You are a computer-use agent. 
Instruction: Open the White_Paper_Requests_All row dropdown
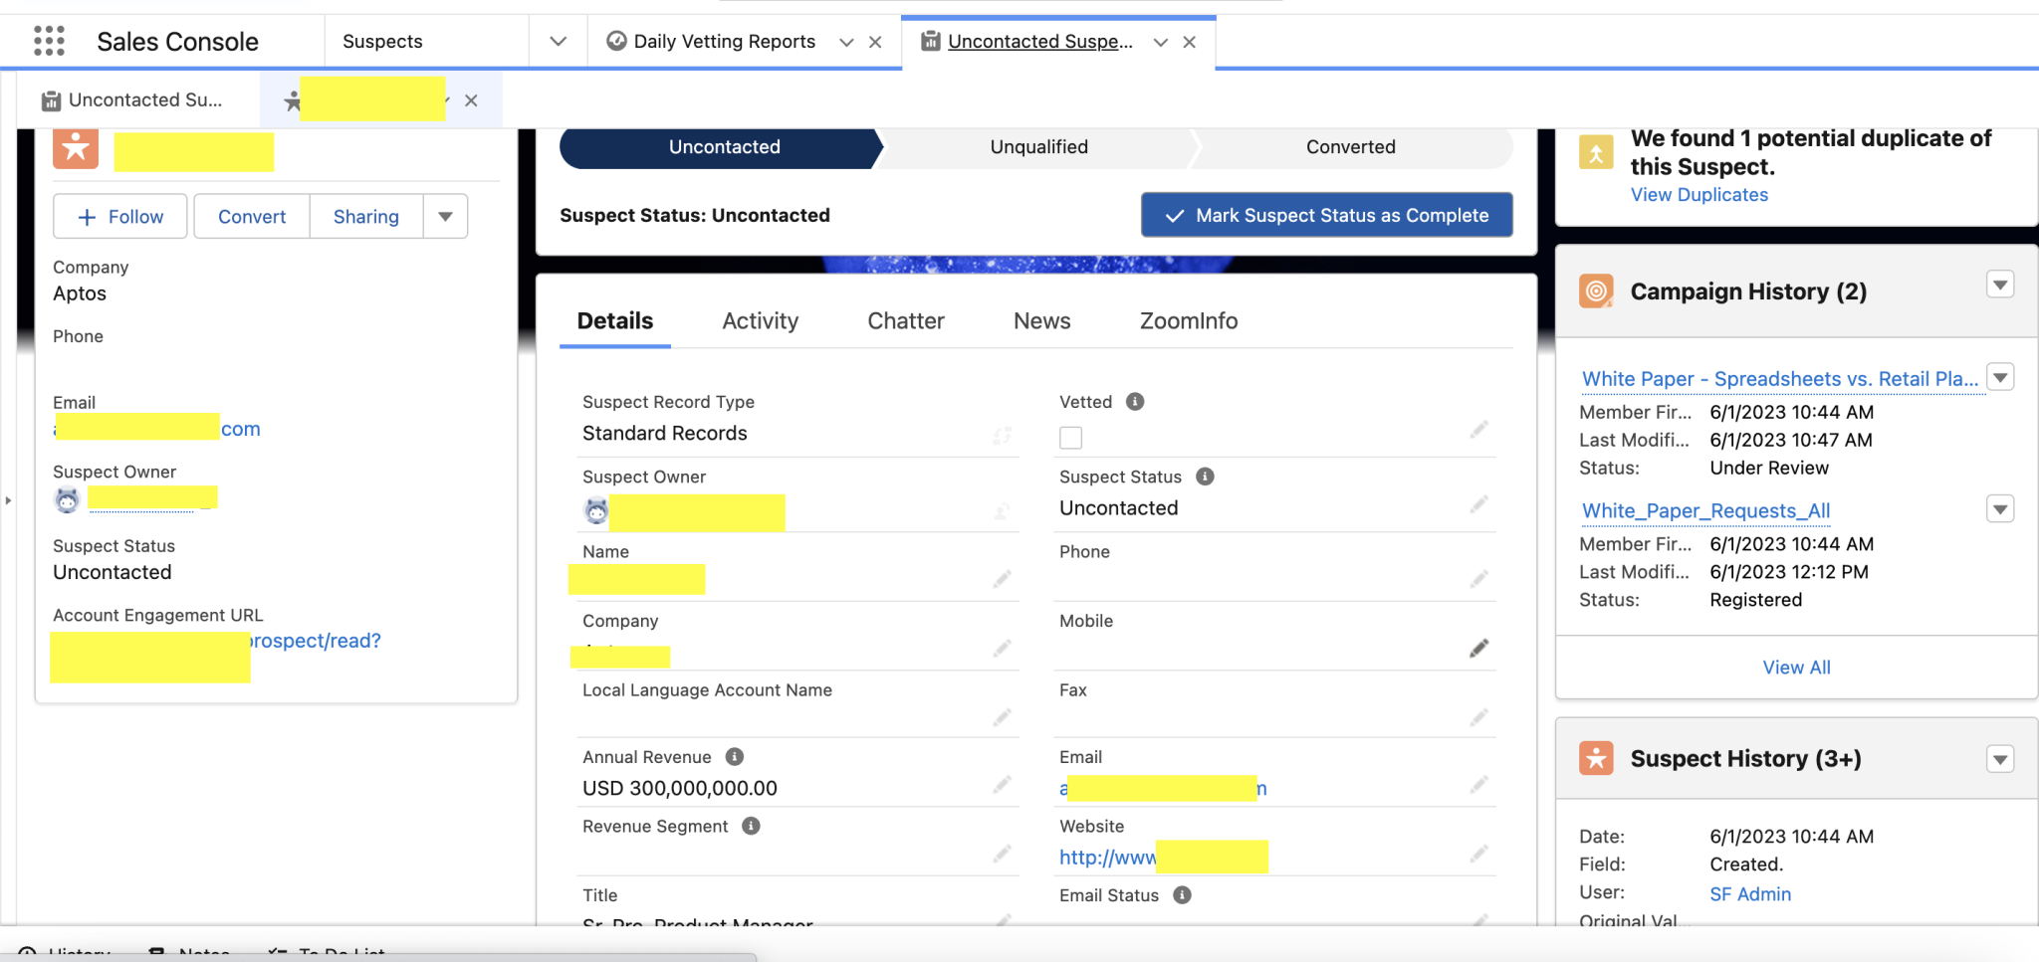[1999, 510]
